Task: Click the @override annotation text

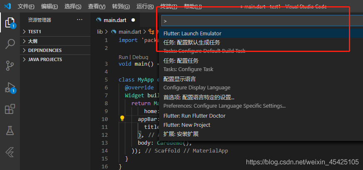Action: click(x=139, y=87)
